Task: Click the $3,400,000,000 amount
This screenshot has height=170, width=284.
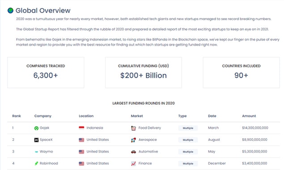Action: 254,163
